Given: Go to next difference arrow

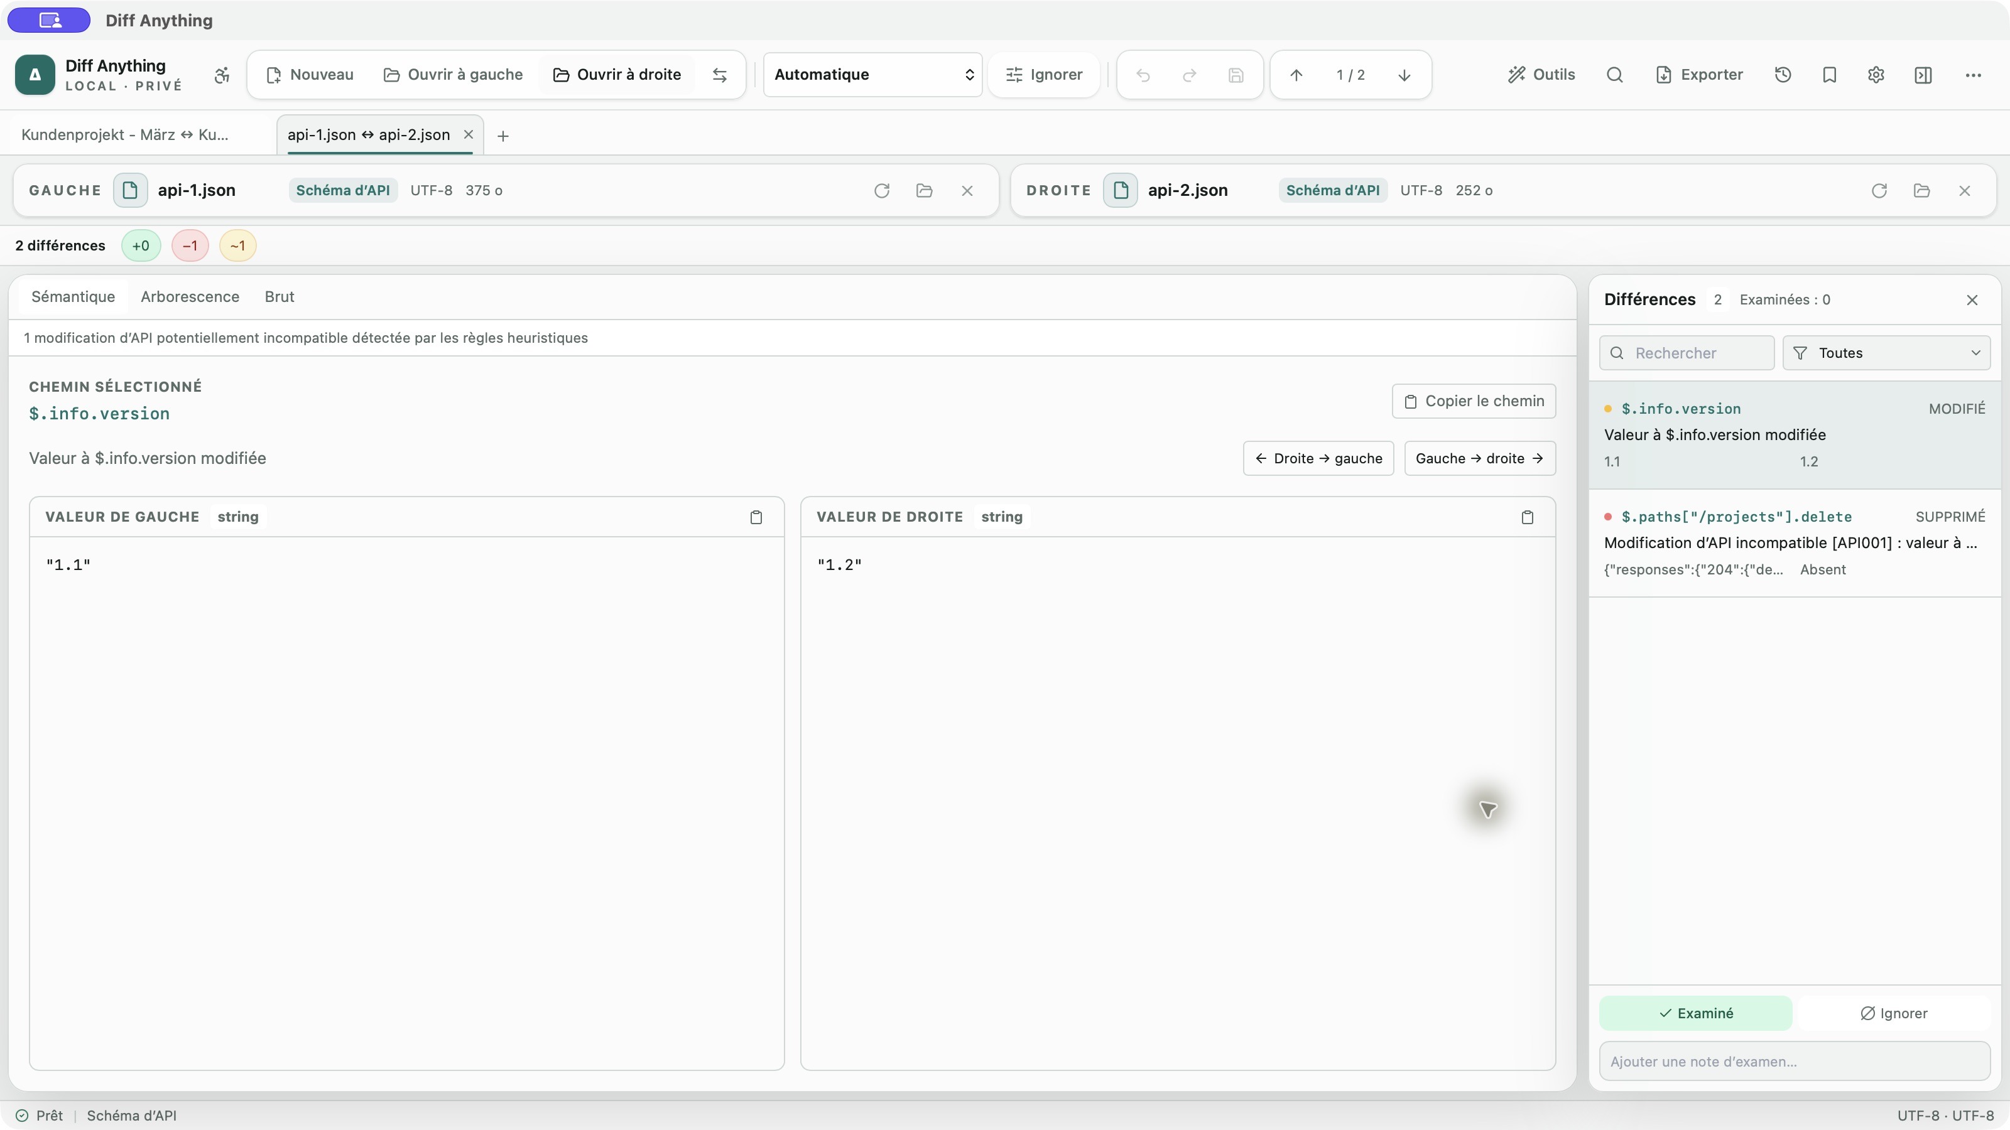Looking at the screenshot, I should (x=1404, y=75).
